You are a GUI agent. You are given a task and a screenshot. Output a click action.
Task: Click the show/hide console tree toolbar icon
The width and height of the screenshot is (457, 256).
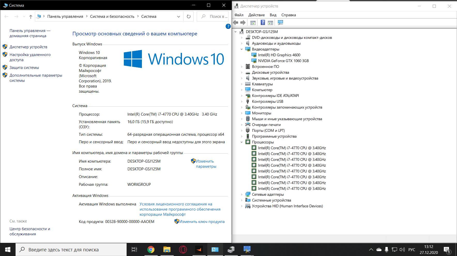point(253,23)
